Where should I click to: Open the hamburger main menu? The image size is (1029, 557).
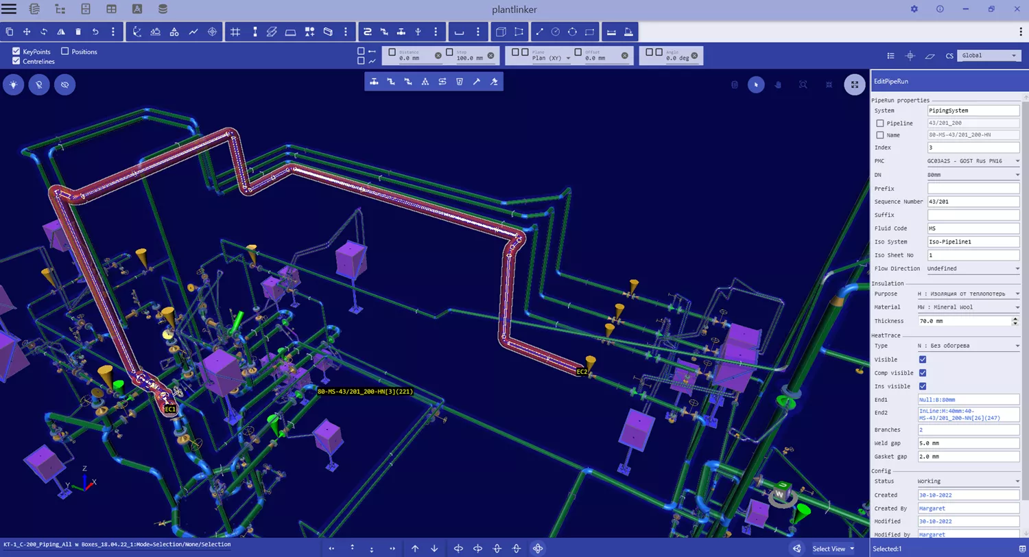pos(10,9)
